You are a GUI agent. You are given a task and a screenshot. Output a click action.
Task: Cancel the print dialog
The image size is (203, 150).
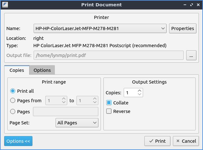[x=186, y=141]
